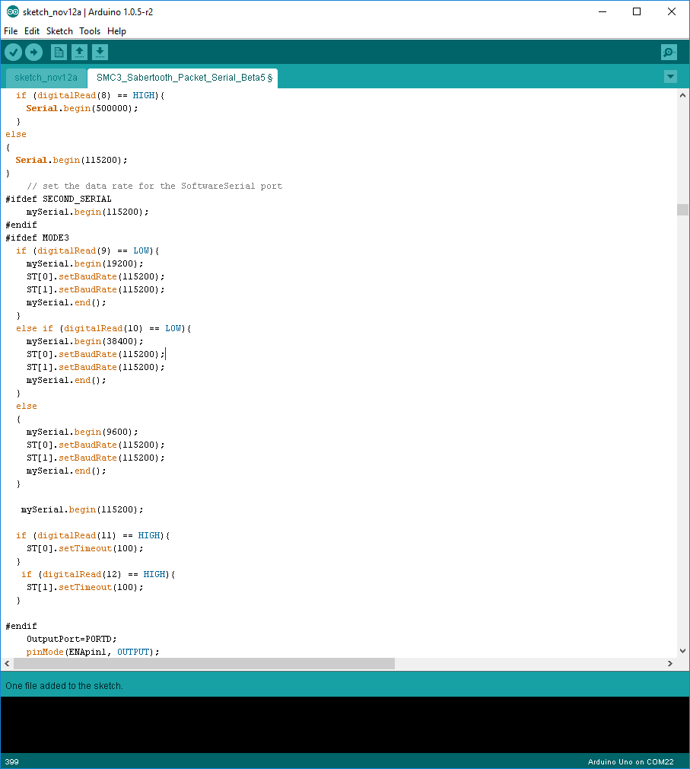Open the Tools menu
The image size is (690, 769).
90,31
